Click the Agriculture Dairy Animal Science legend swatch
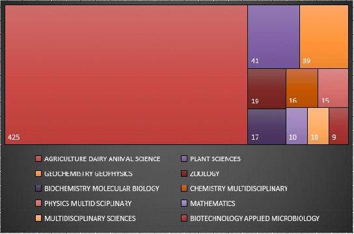This screenshot has height=234, width=354. click(x=38, y=159)
